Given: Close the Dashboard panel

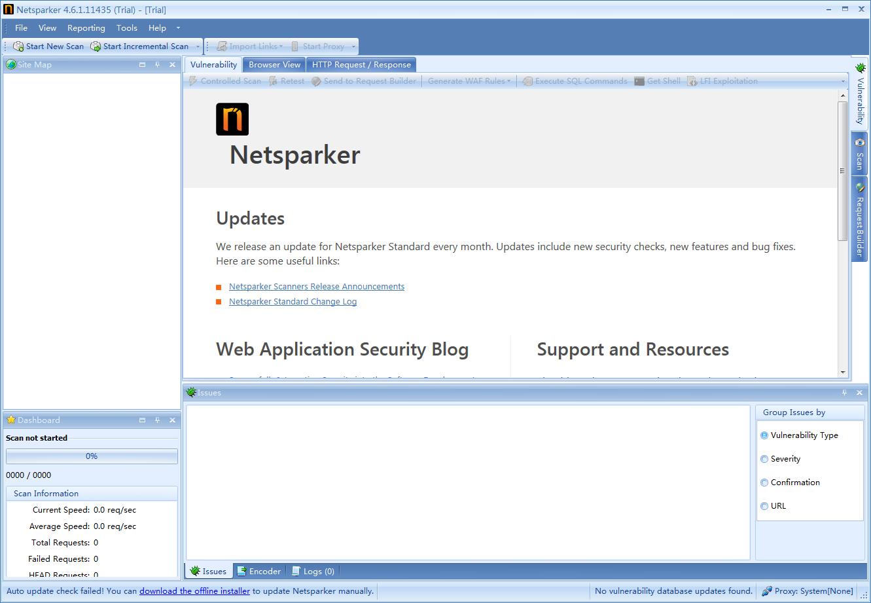Looking at the screenshot, I should (173, 420).
